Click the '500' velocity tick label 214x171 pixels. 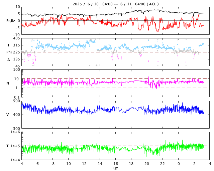pos(16,101)
